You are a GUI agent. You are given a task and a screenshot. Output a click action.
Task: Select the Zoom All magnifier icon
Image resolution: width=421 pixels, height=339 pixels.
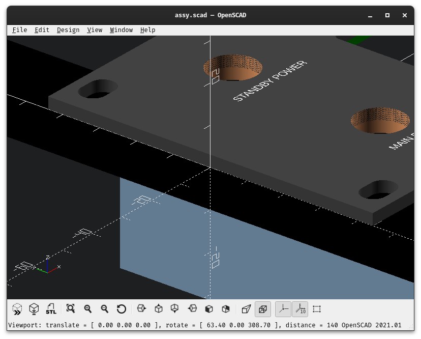point(71,309)
